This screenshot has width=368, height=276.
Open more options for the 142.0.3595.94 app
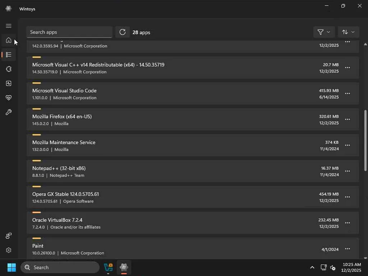coord(348,42)
